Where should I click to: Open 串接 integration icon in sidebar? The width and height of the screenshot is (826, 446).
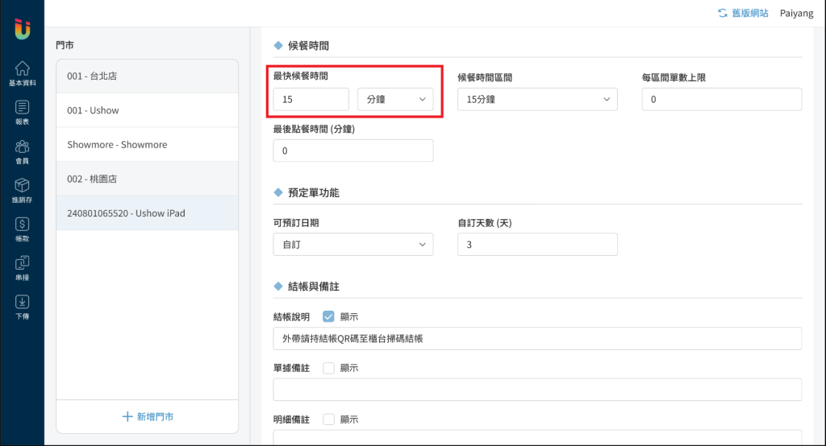tap(22, 268)
